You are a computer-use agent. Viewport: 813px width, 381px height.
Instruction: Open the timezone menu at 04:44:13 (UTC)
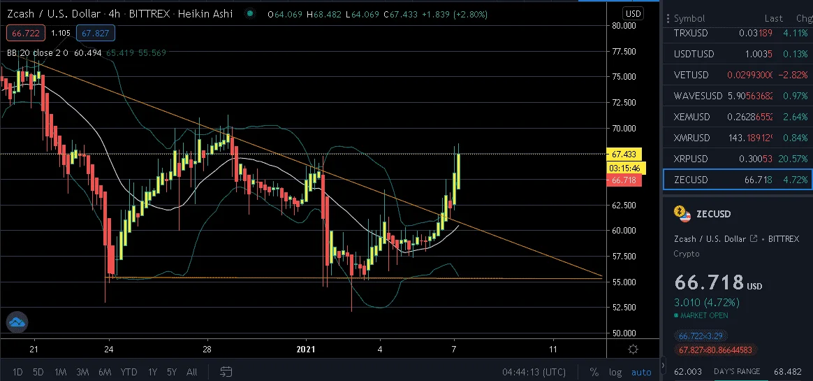click(534, 372)
